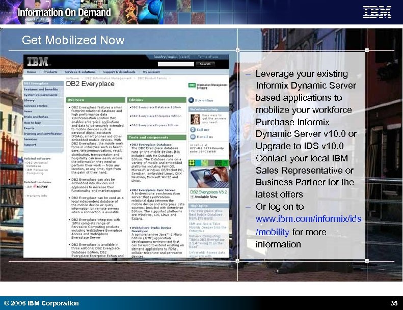Click the Terms of use link
This screenshot has width=403, height=310.
pyautogui.click(x=208, y=57)
